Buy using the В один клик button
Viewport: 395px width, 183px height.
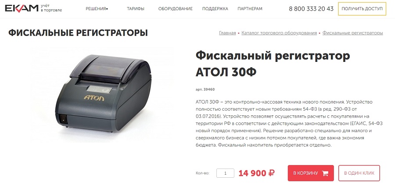(359, 173)
